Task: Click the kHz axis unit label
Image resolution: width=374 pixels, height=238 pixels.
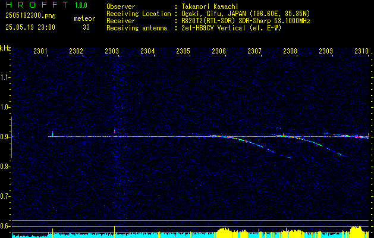Action: (5, 48)
